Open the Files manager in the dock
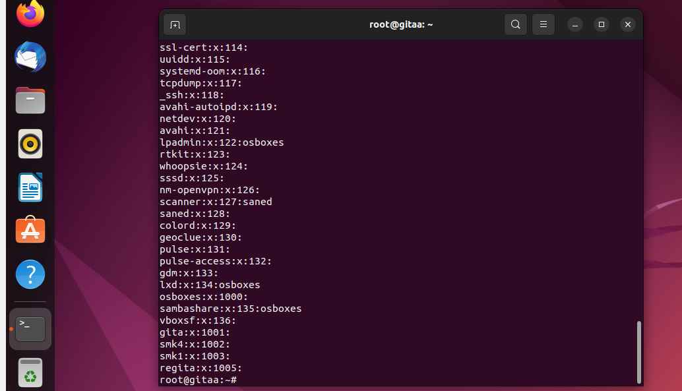The width and height of the screenshot is (682, 391). pyautogui.click(x=30, y=100)
